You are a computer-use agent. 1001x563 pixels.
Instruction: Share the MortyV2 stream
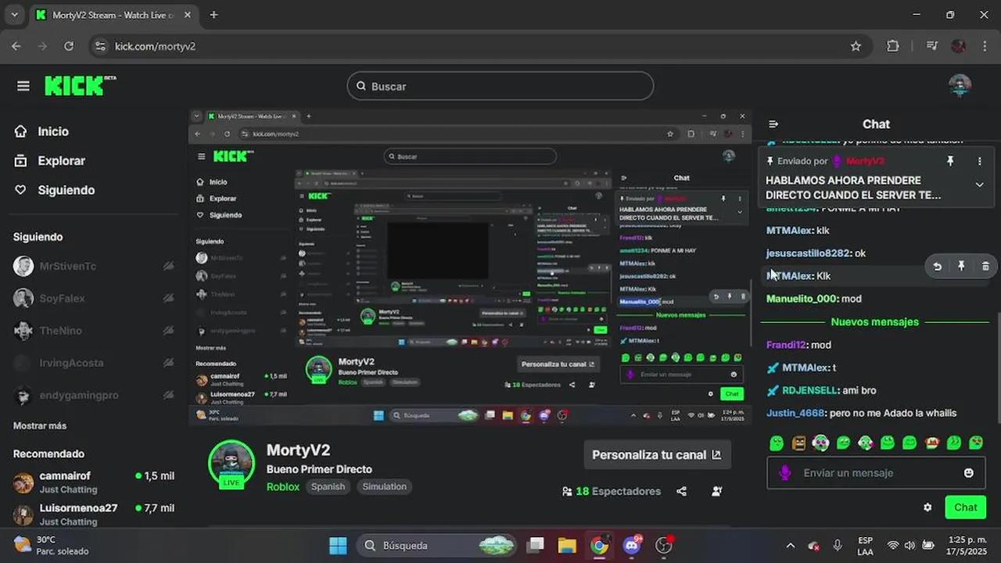682,491
